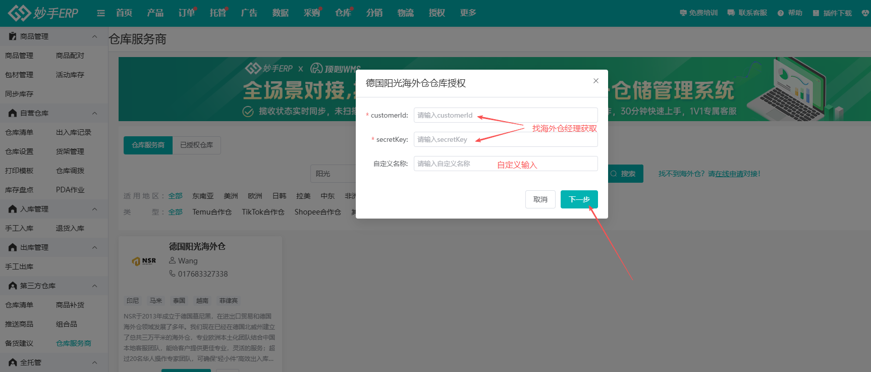Open 分销 in top navigation
This screenshot has width=871, height=372.
[374, 13]
